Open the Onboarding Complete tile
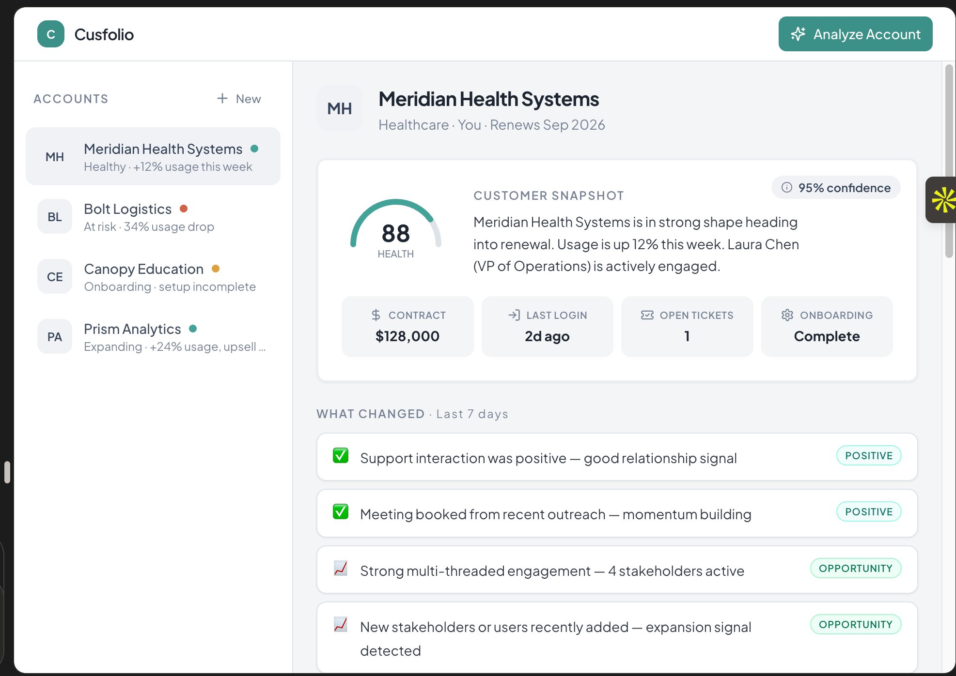Screen dimensions: 956x676 (827, 327)
